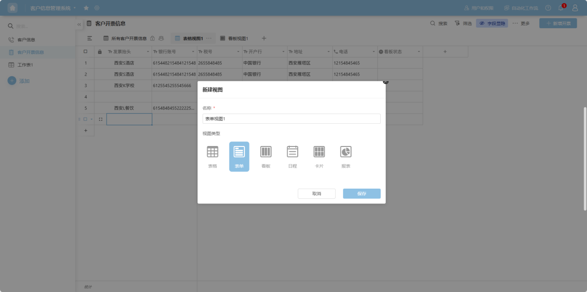Select the 表单 form view type
The height and width of the screenshot is (292, 587).
tap(239, 156)
